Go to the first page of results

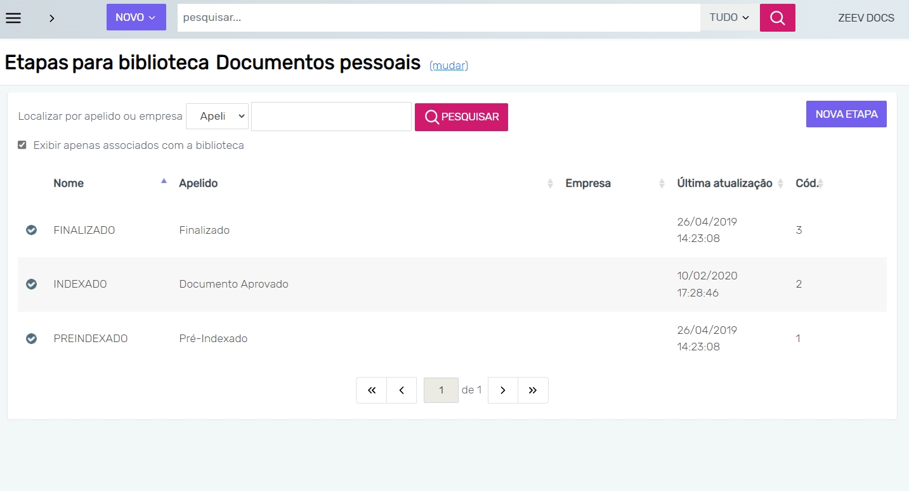coord(372,390)
